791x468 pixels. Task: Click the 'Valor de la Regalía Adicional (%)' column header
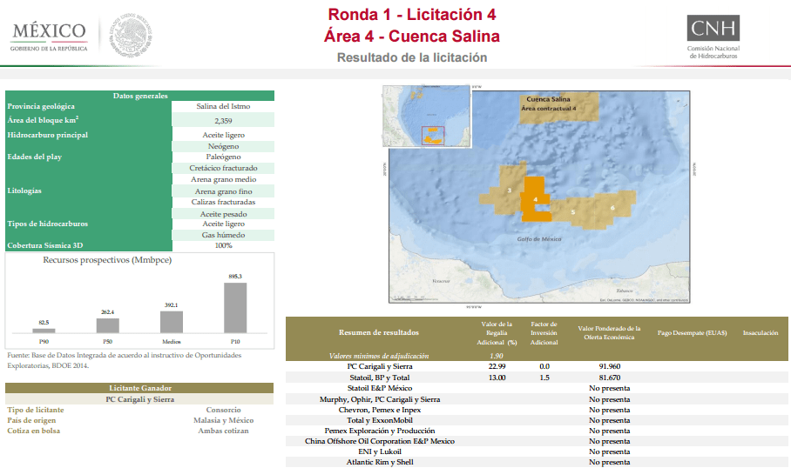click(497, 333)
